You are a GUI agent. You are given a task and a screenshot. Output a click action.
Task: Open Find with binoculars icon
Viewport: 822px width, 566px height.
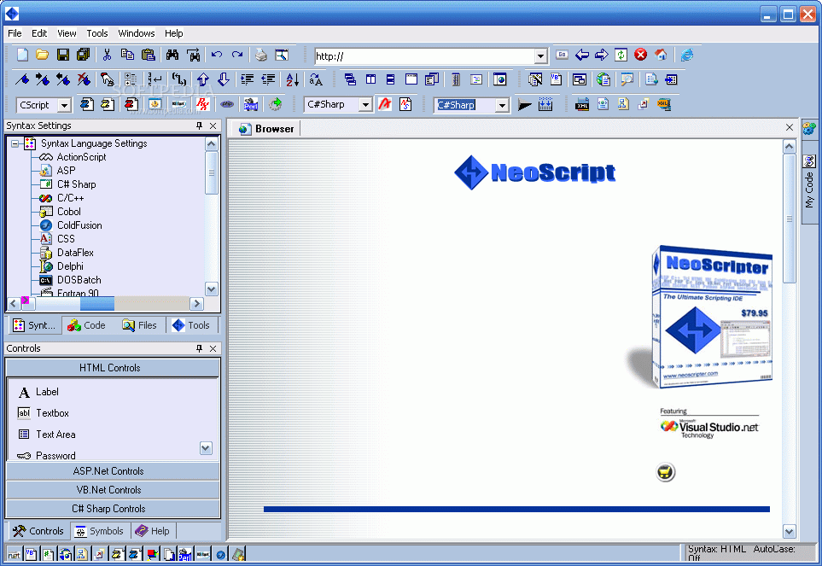pyautogui.click(x=172, y=55)
